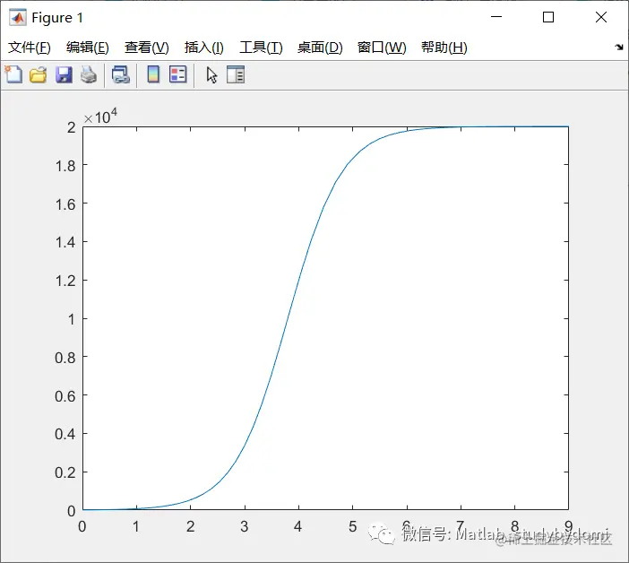Viewport: 629px width, 563px height.
Task: Open the 文件(F) menu
Action: click(x=30, y=48)
